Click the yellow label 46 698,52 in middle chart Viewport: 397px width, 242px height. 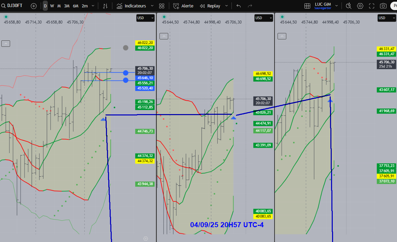tap(263, 74)
